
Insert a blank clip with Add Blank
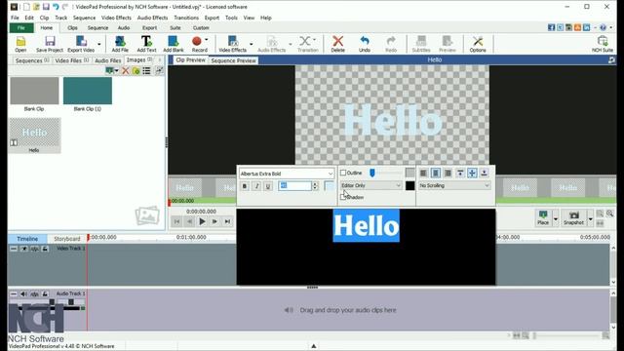[174, 44]
